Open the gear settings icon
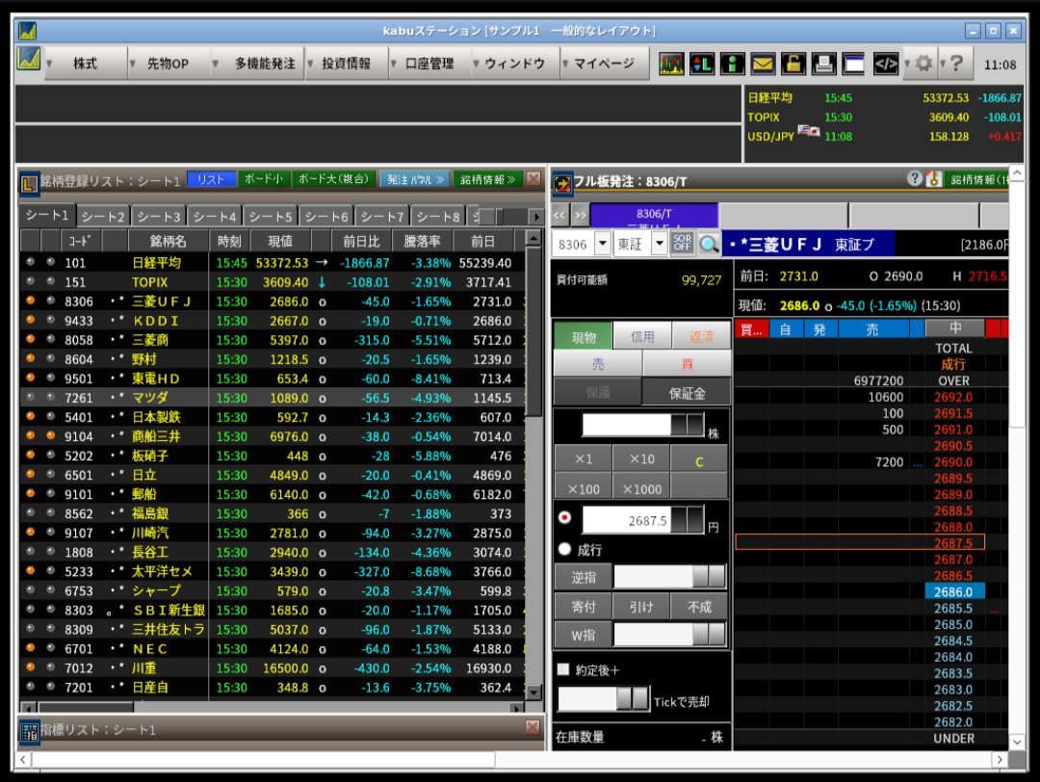 (923, 64)
